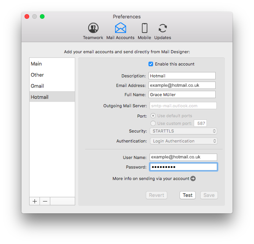Viewport: 254px width, 244px height.
Task: Click the Revert button
Action: click(x=157, y=195)
